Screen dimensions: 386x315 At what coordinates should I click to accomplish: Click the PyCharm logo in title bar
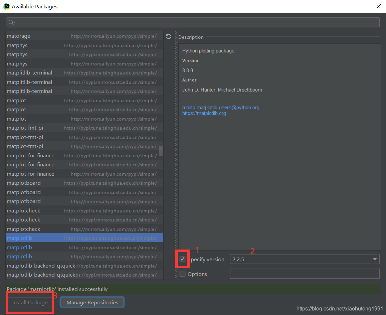click(6, 6)
